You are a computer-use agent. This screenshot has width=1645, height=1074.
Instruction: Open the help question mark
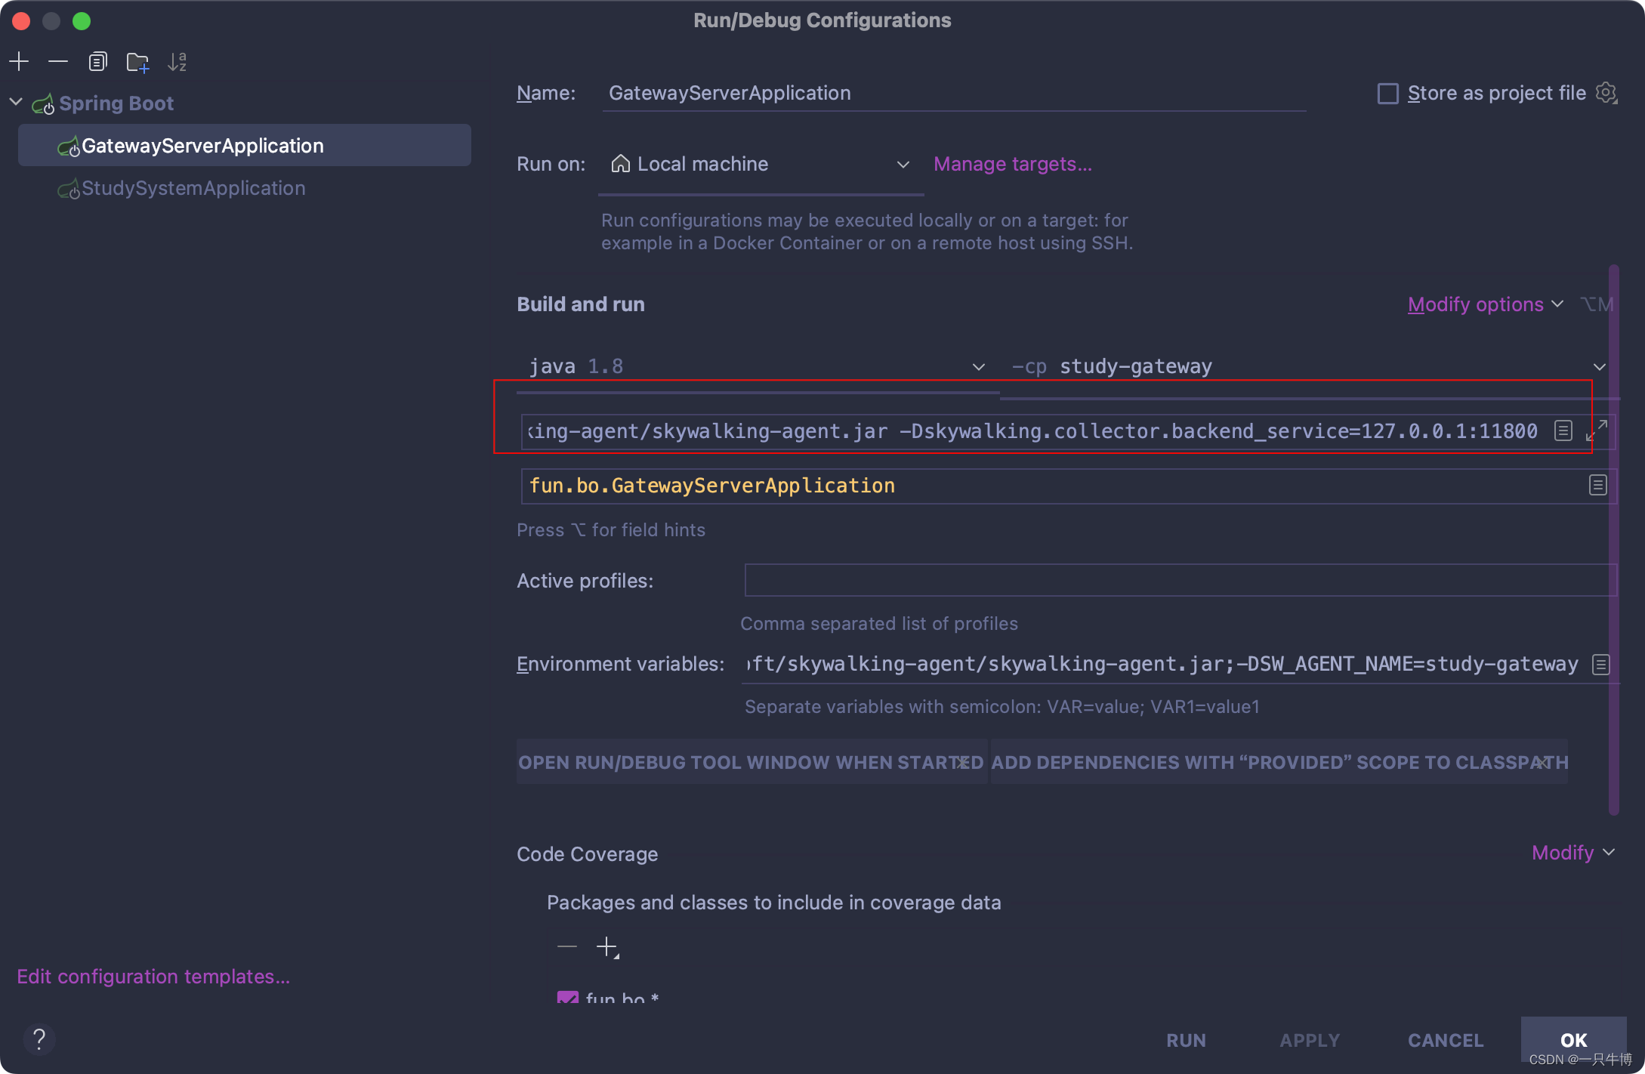39,1039
